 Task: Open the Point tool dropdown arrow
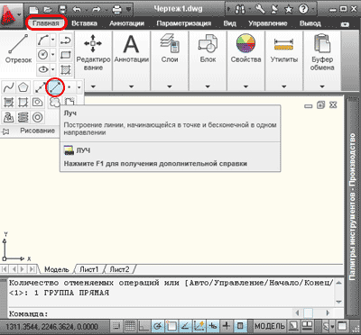click(79, 87)
